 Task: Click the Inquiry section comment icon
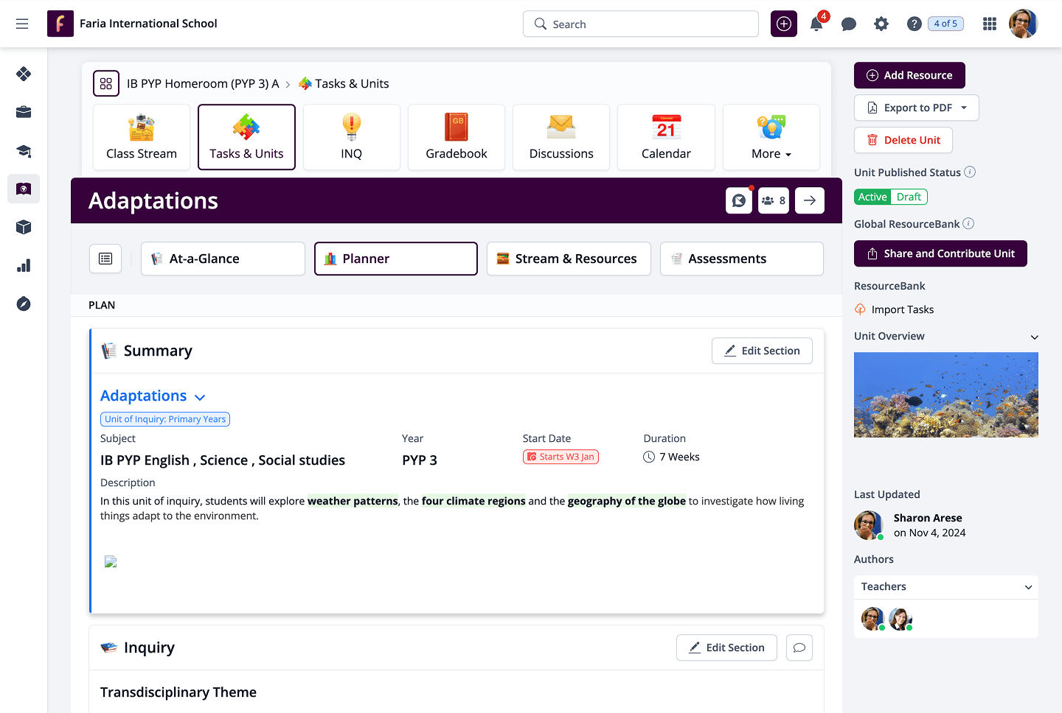pyautogui.click(x=799, y=647)
